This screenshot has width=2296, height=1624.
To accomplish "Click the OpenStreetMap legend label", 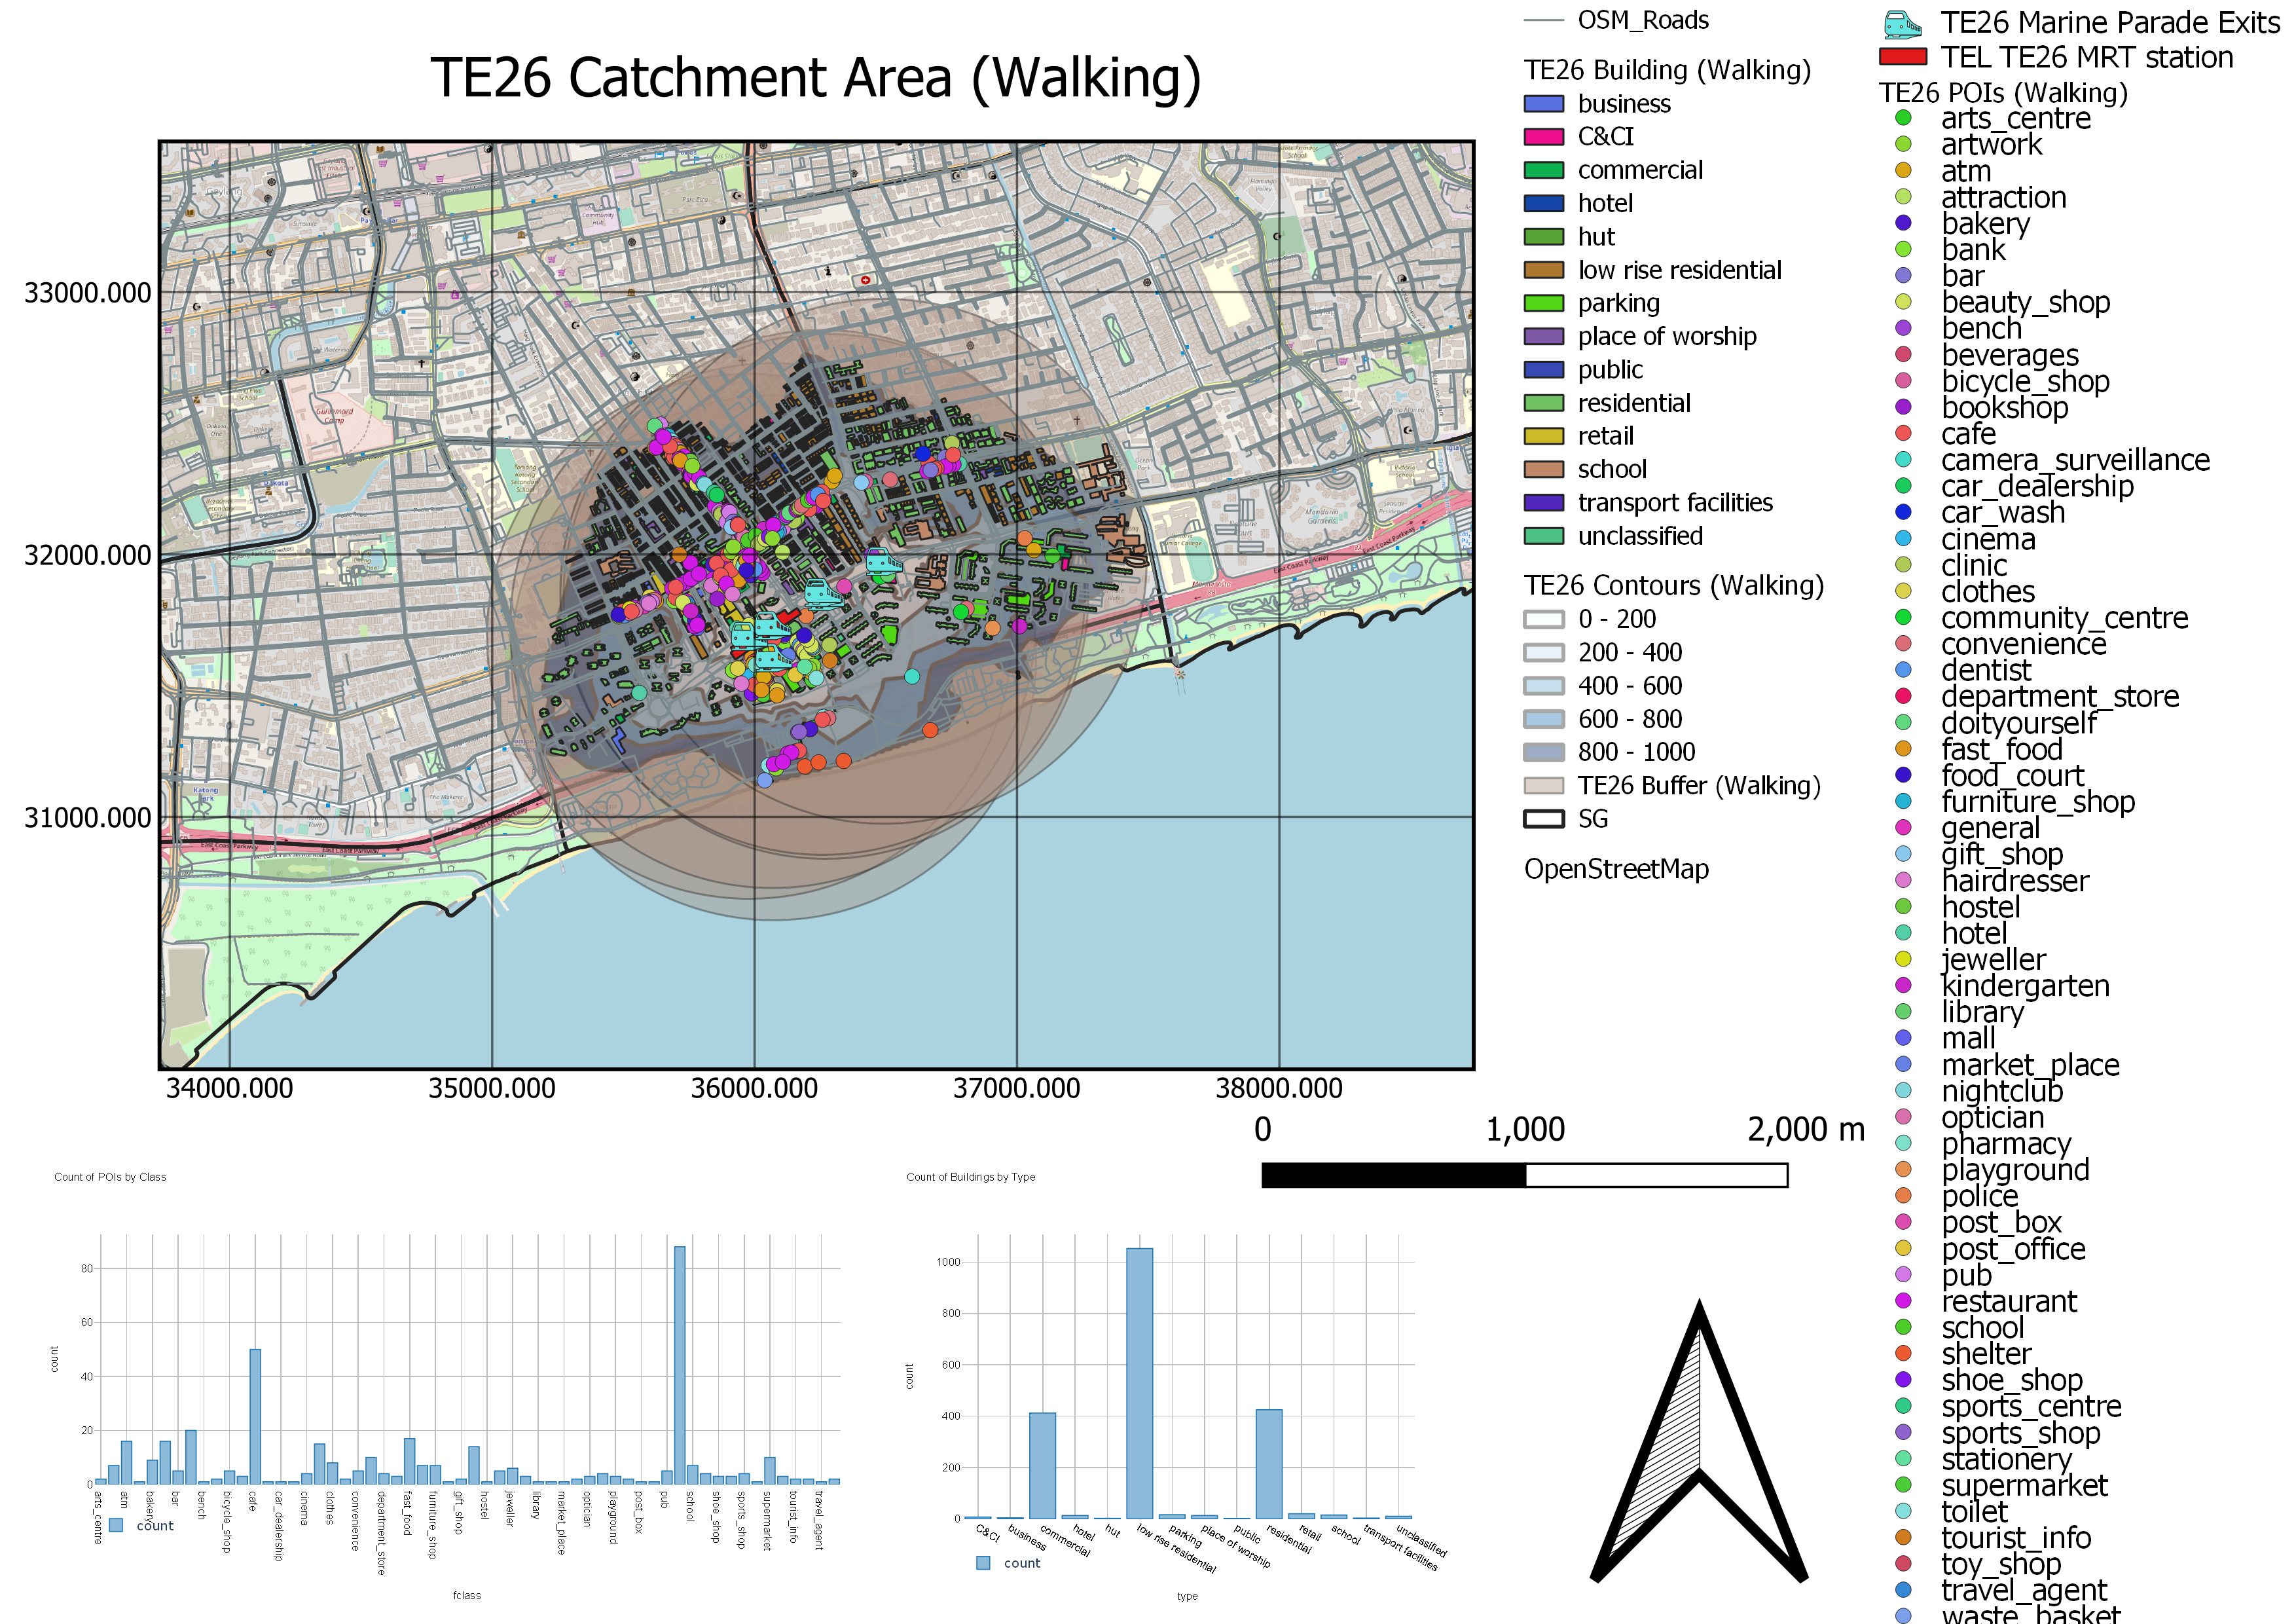I will click(x=1616, y=869).
